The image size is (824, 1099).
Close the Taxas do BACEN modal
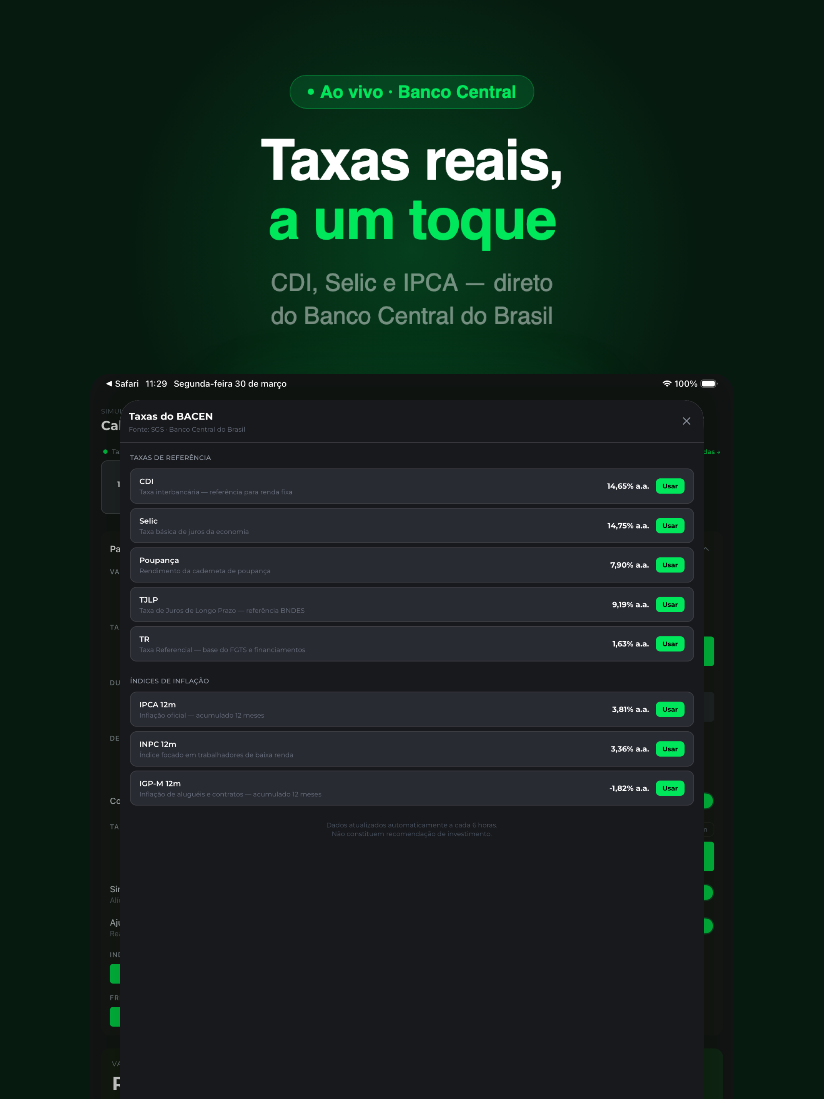(686, 421)
